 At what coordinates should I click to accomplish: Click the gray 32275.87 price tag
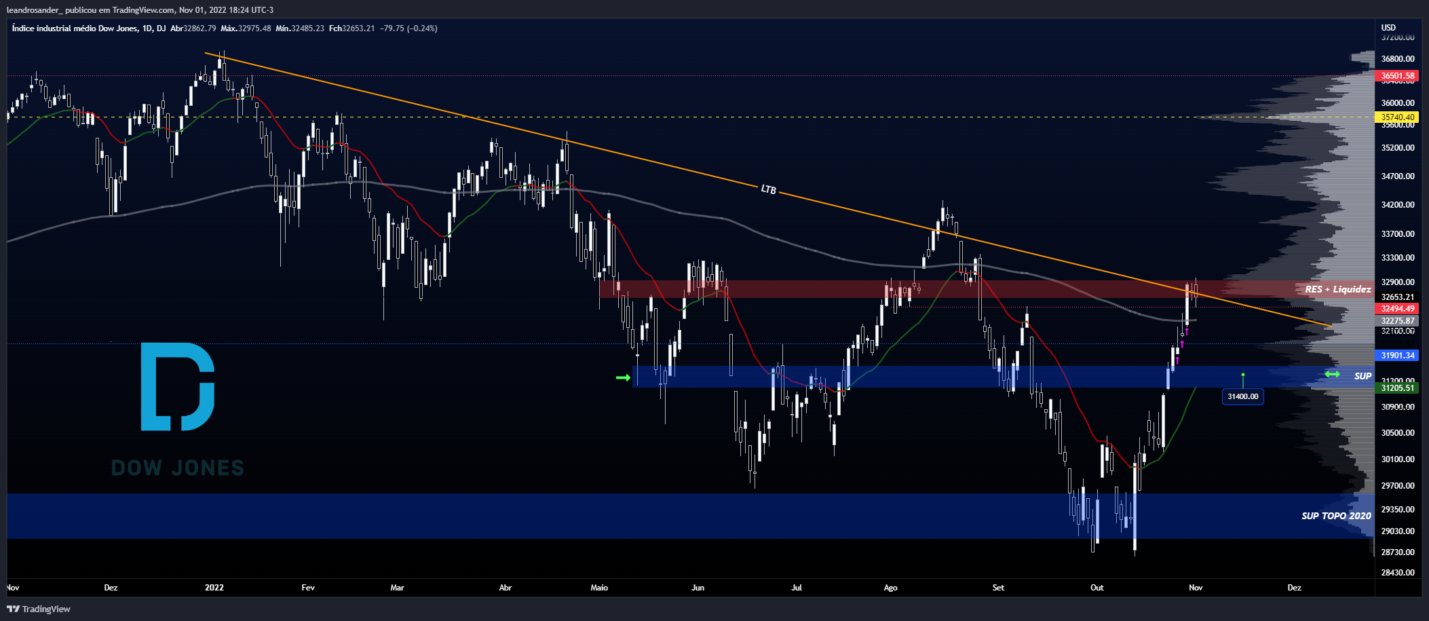(1398, 321)
